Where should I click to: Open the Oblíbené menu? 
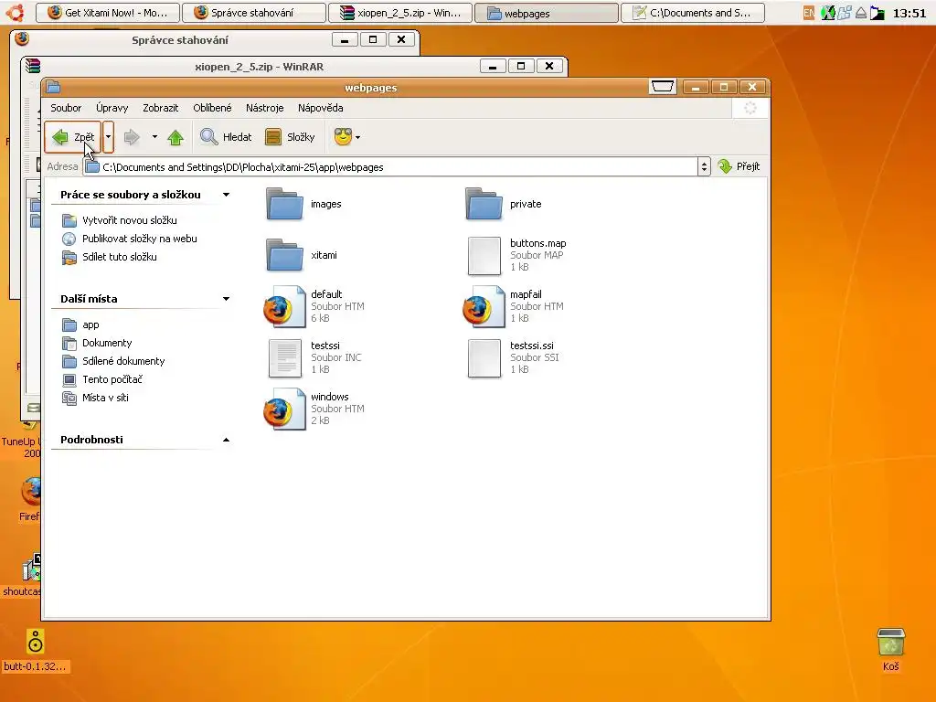pyautogui.click(x=212, y=108)
